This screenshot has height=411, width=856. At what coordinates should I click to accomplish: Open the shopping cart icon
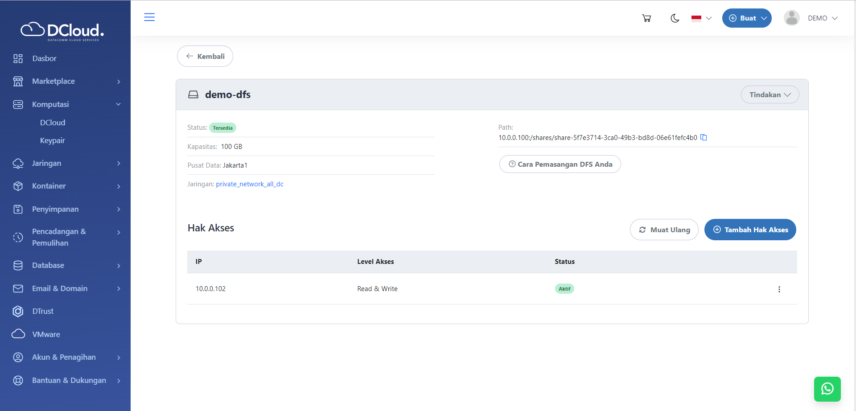[646, 18]
